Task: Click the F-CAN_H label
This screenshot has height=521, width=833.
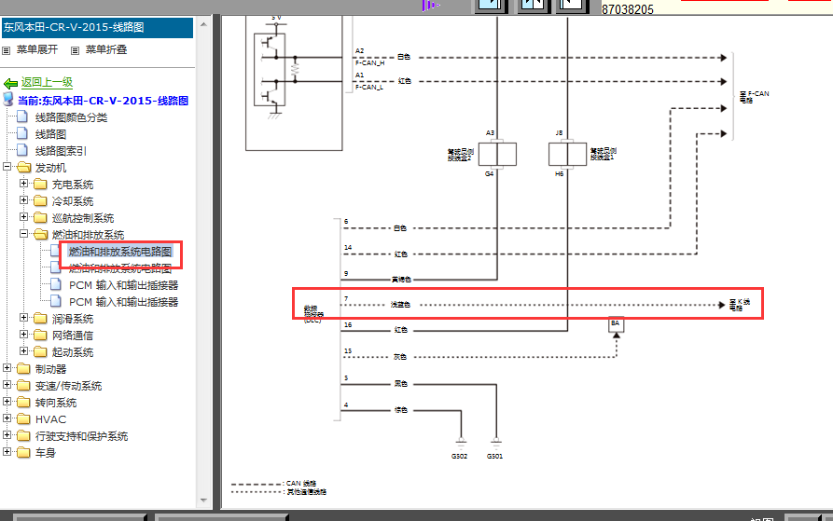Action: (x=369, y=62)
